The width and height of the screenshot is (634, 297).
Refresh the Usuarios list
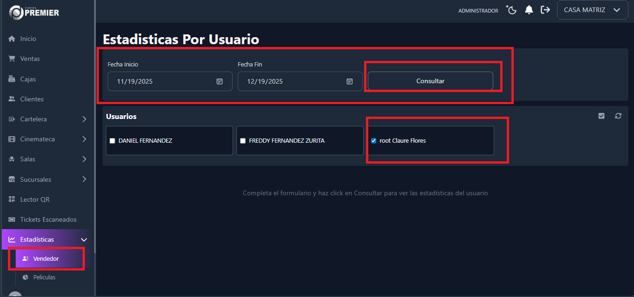click(618, 116)
